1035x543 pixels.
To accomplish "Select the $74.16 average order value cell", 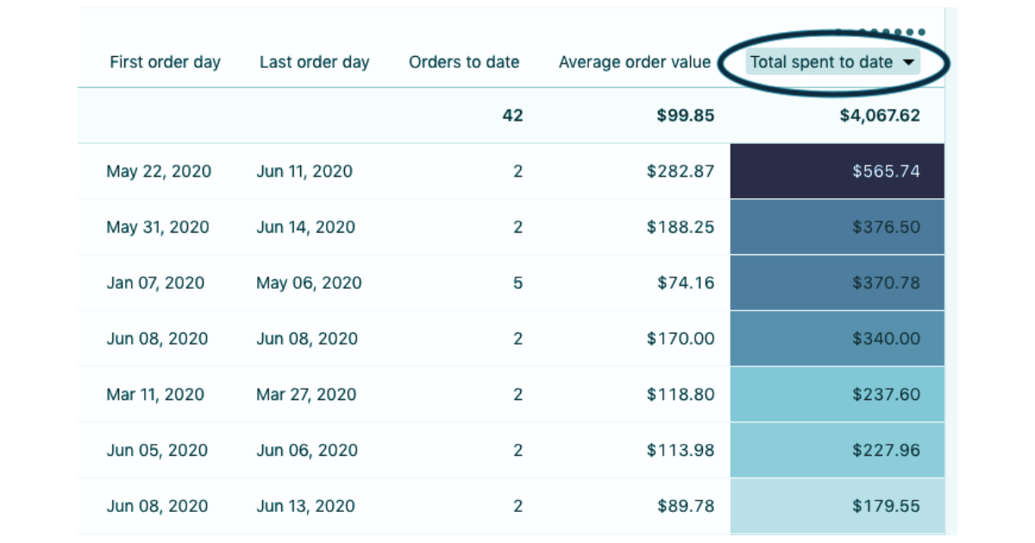I will tap(686, 283).
